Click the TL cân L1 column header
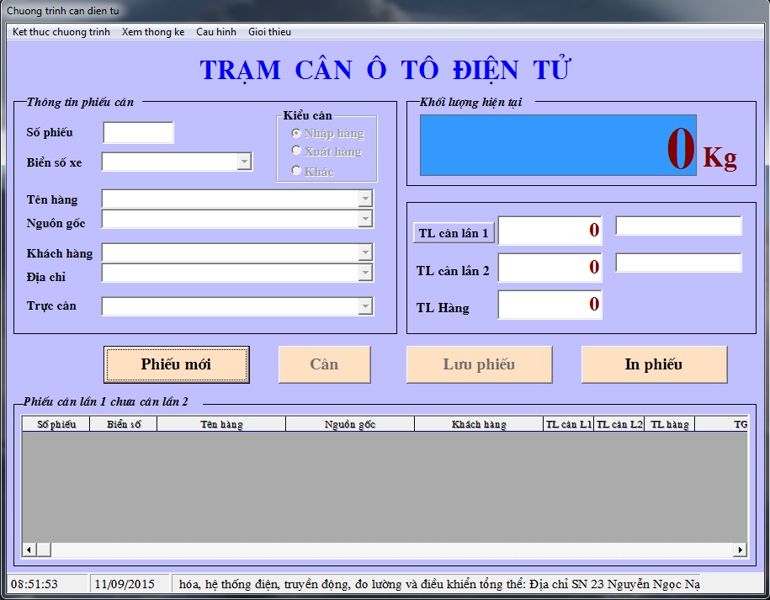Image resolution: width=770 pixels, height=600 pixels. (x=569, y=424)
